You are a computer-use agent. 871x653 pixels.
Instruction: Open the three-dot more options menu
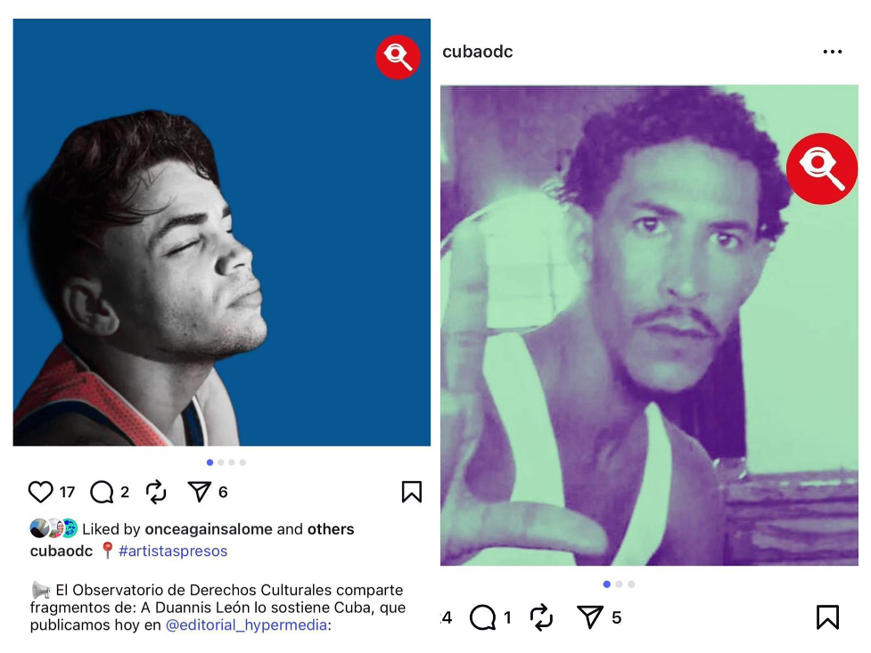click(832, 52)
